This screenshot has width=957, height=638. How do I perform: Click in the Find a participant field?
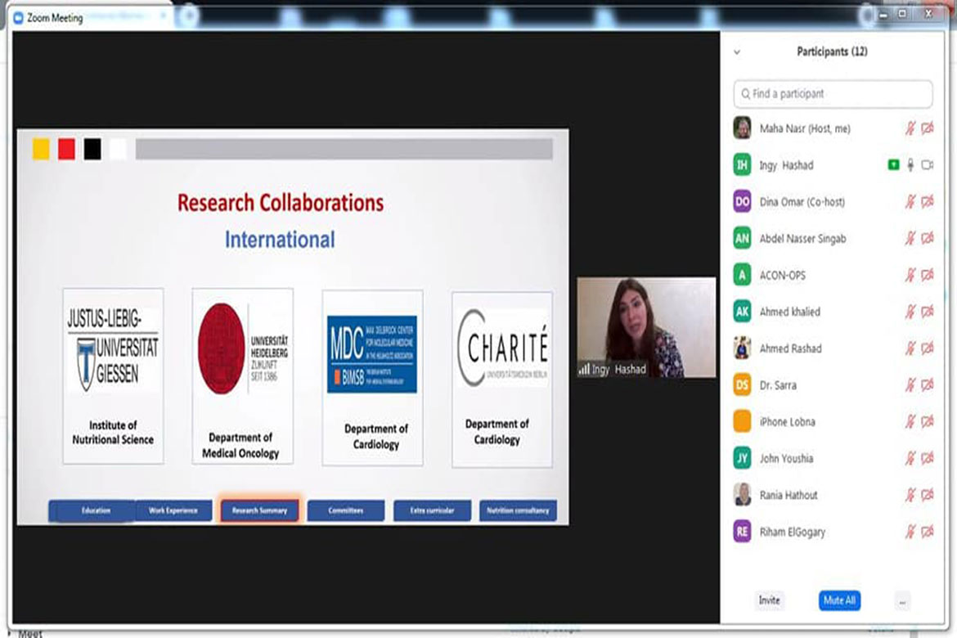point(833,94)
